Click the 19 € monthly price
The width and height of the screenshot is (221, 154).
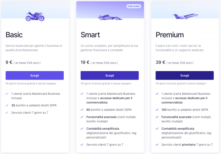pyautogui.click(x=85, y=62)
